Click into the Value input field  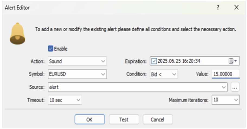(x=226, y=74)
